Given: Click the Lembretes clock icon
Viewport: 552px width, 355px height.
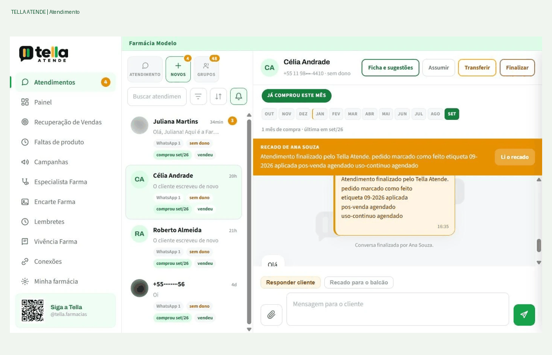Looking at the screenshot, I should click(x=25, y=221).
